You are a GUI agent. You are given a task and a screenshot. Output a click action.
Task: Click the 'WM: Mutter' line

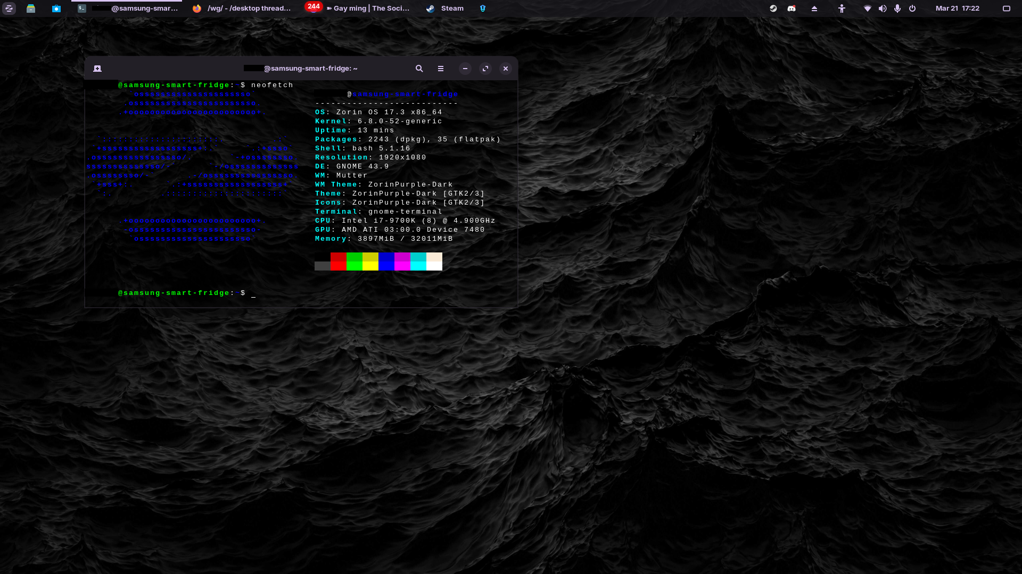(x=341, y=175)
